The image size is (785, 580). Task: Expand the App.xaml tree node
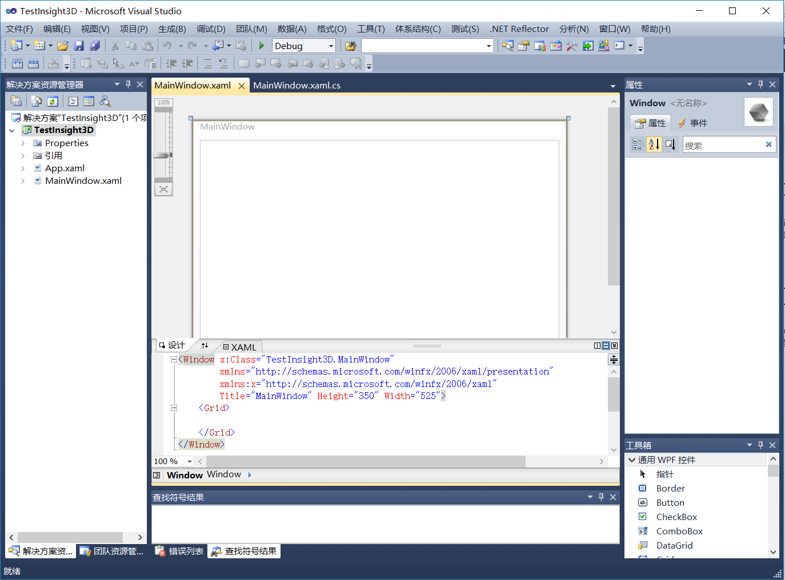pyautogui.click(x=23, y=168)
